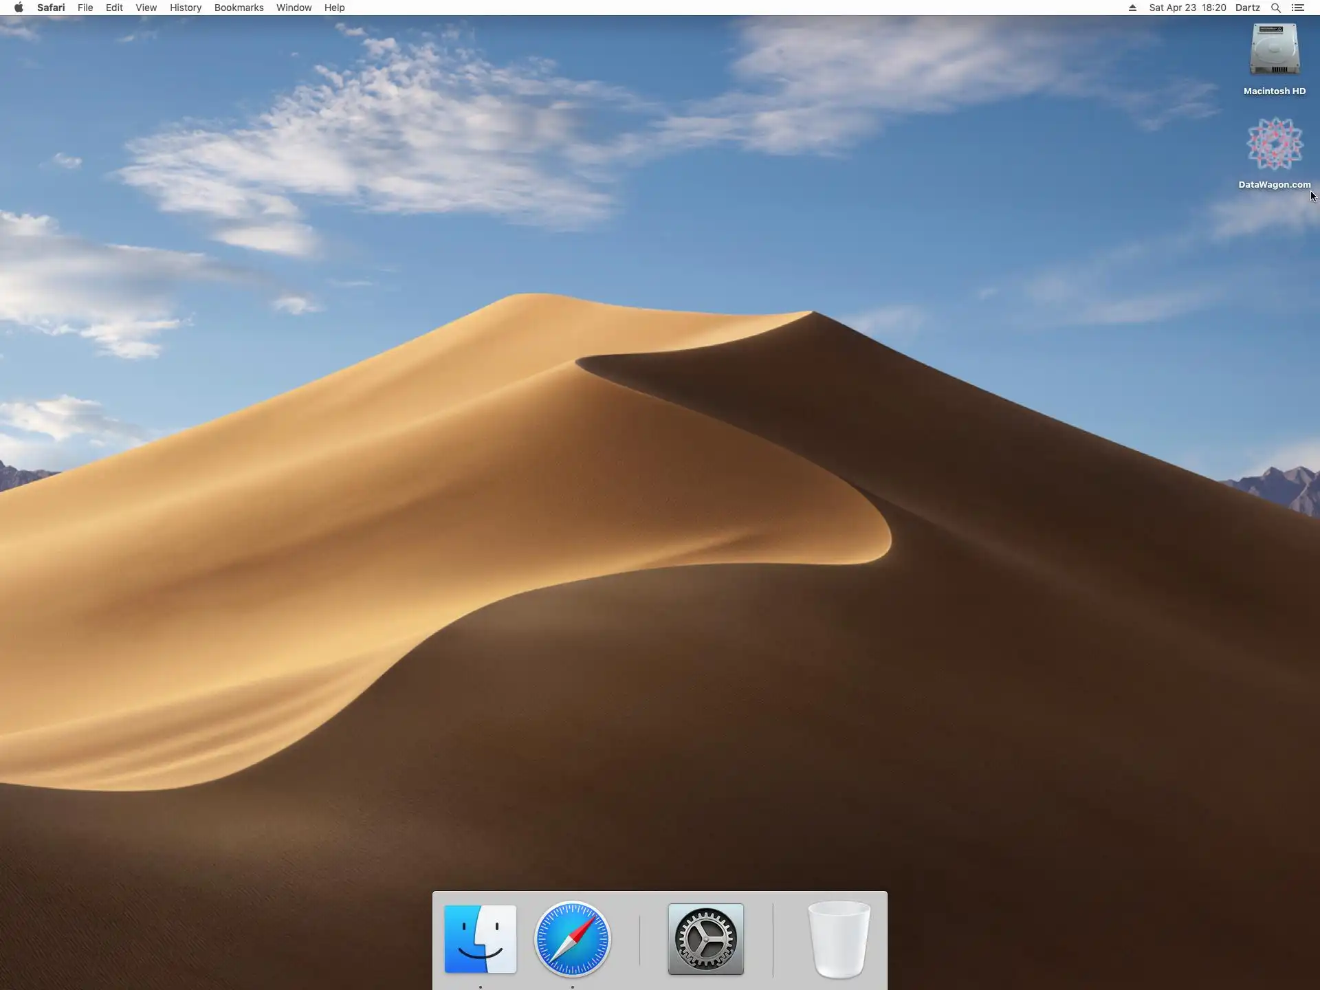This screenshot has width=1320, height=990.
Task: Open System Preferences from the Dock
Action: (705, 939)
